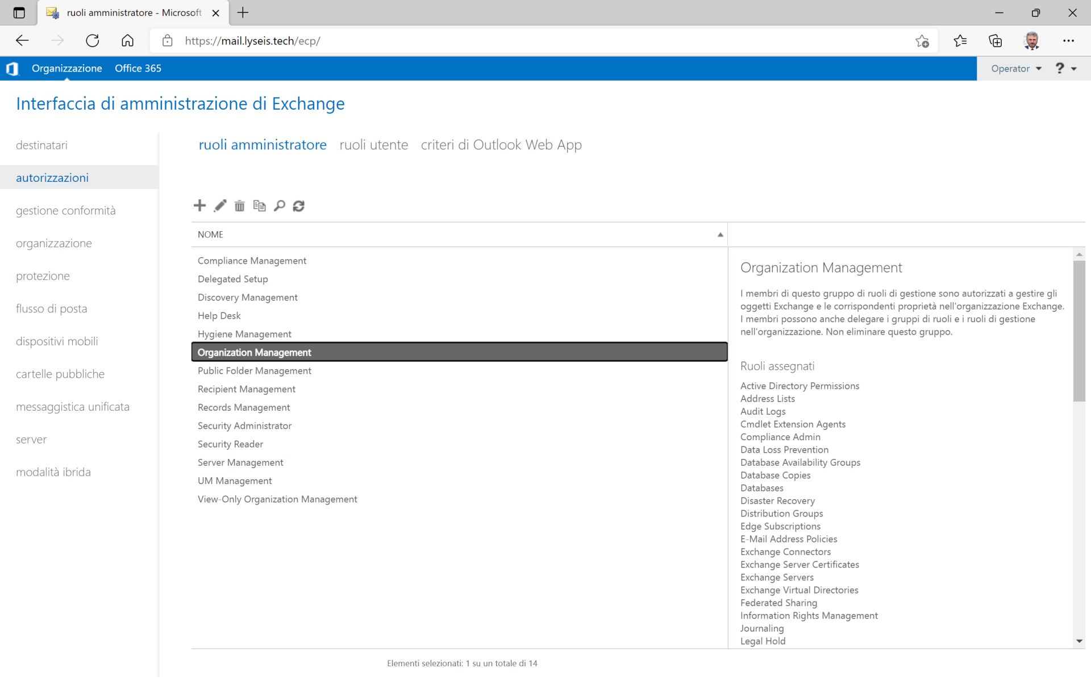Open cartelle pubbliche section
The image size is (1091, 689).
pyautogui.click(x=60, y=374)
